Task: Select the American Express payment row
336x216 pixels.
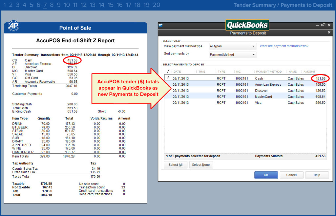Action: (x=245, y=84)
